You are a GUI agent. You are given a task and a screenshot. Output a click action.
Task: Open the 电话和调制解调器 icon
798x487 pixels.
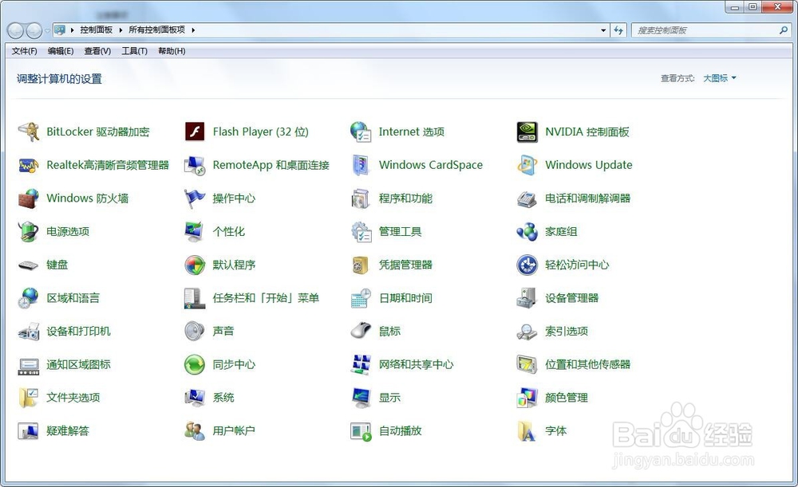tap(527, 198)
